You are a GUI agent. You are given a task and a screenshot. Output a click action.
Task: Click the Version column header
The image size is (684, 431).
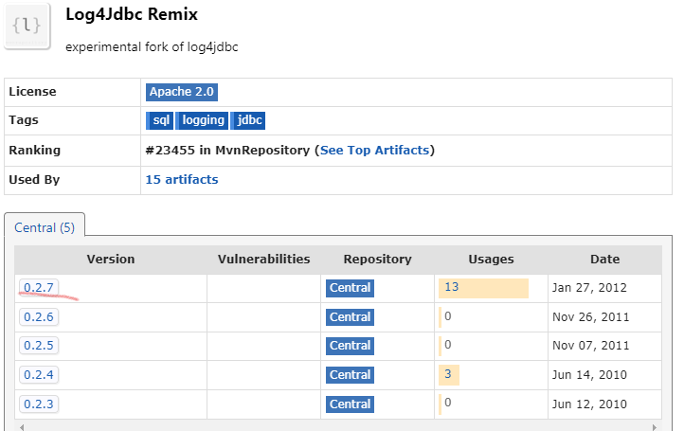(111, 260)
